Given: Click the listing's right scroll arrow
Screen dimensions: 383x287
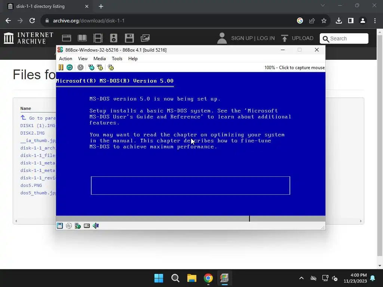Looking at the screenshot, I should 361,221.
